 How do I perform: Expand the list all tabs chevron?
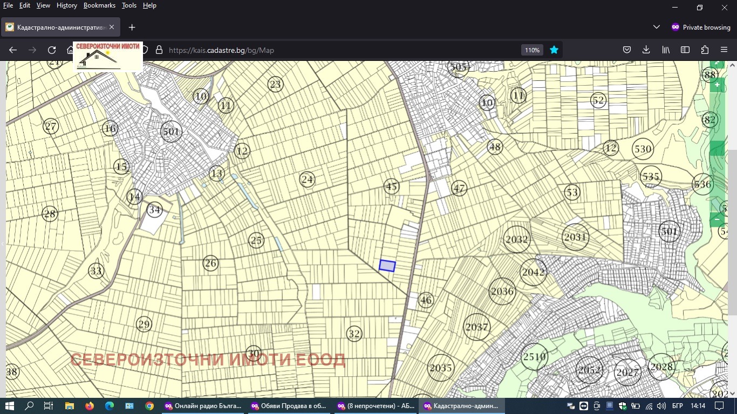[657, 27]
